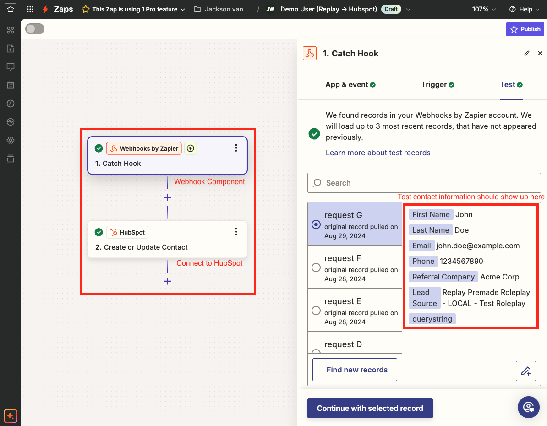The image size is (547, 426).
Task: Expand the 107% zoom dropdown
Action: pos(484,10)
